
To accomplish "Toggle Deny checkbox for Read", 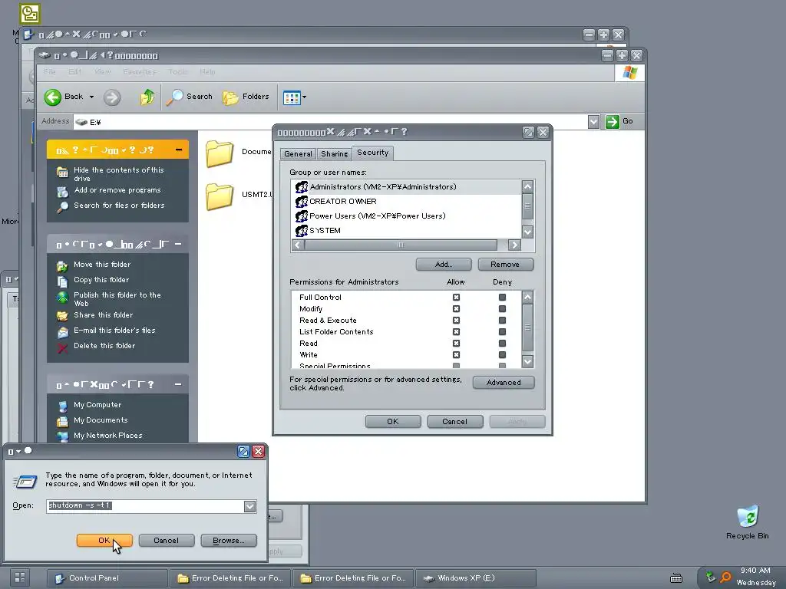I will coord(502,343).
